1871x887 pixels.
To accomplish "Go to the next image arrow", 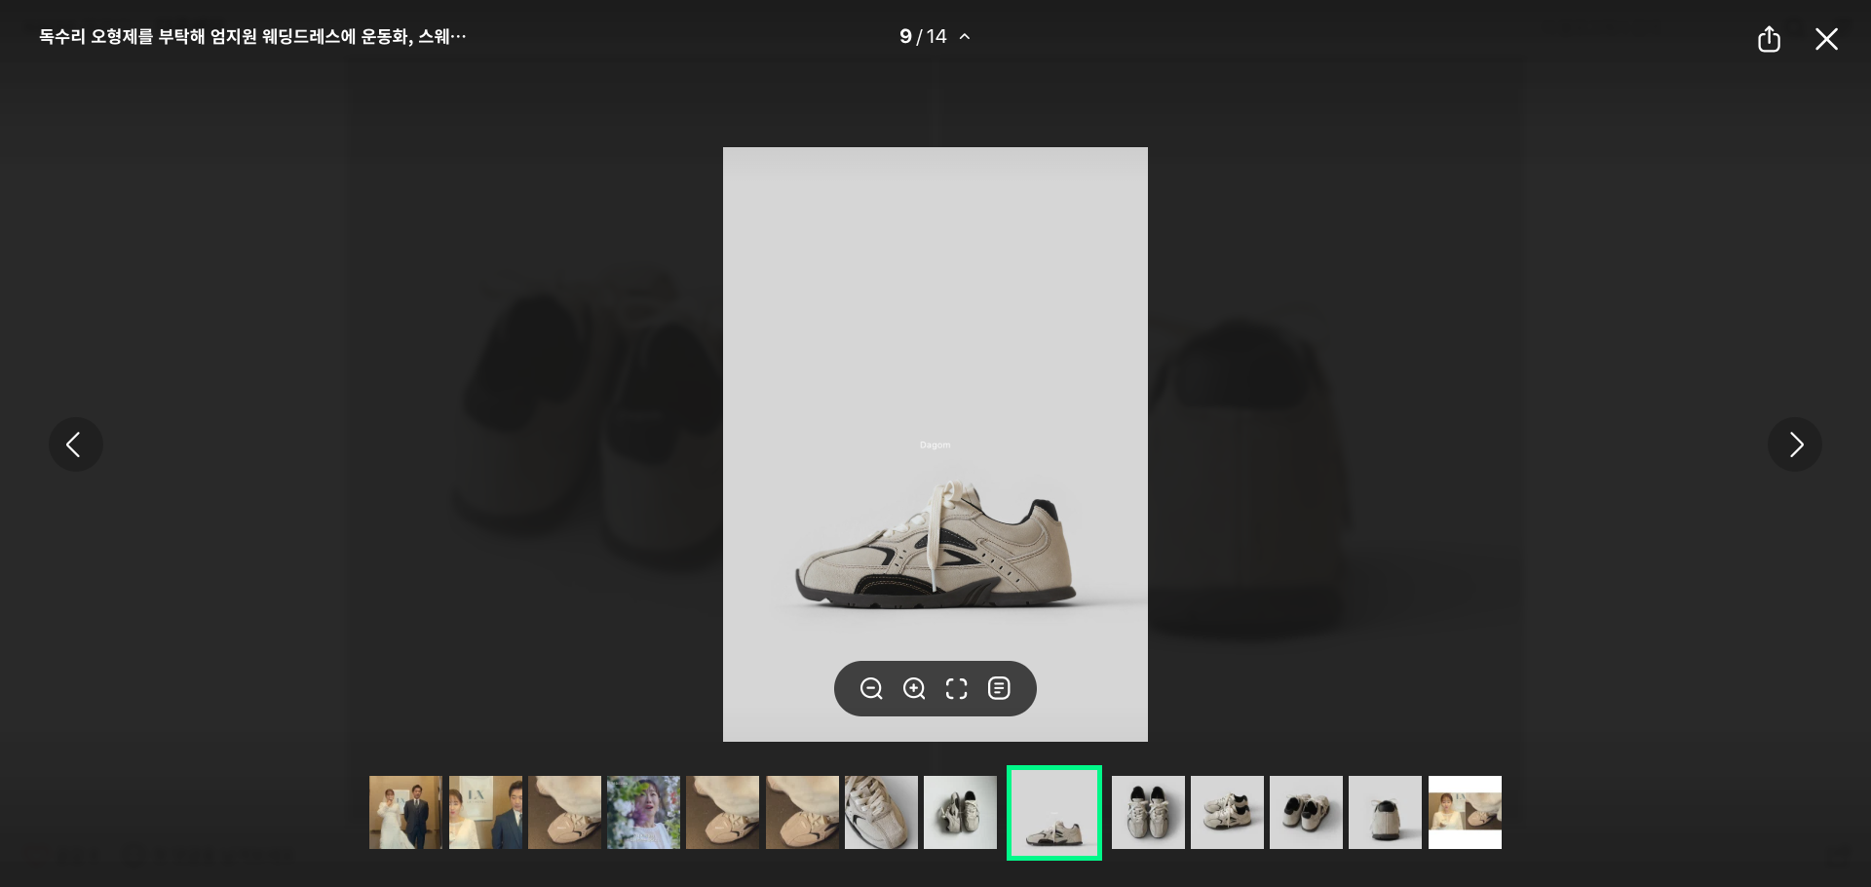I will 1795,444.
